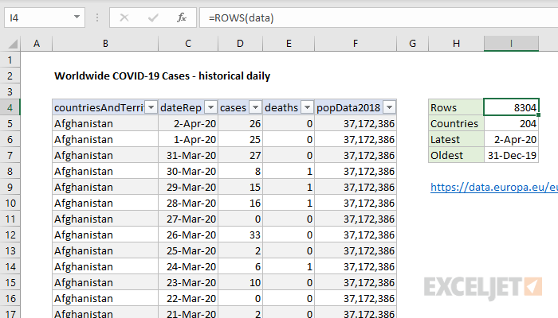Viewport: 558px width, 318px height.
Task: Open the Insert Function fx button
Action: [x=182, y=17]
